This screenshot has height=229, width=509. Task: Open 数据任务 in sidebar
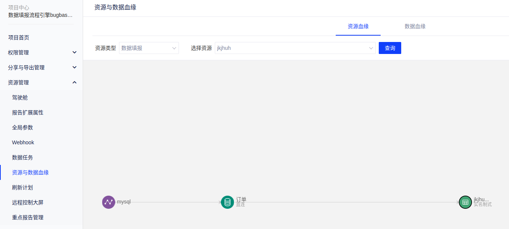[x=22, y=157]
